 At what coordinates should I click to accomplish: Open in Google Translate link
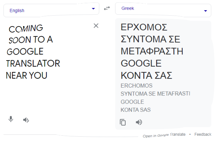[164, 135]
